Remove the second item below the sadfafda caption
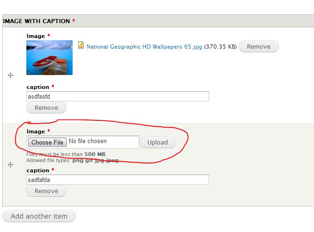This screenshot has height=232, width=314. pyautogui.click(x=46, y=191)
